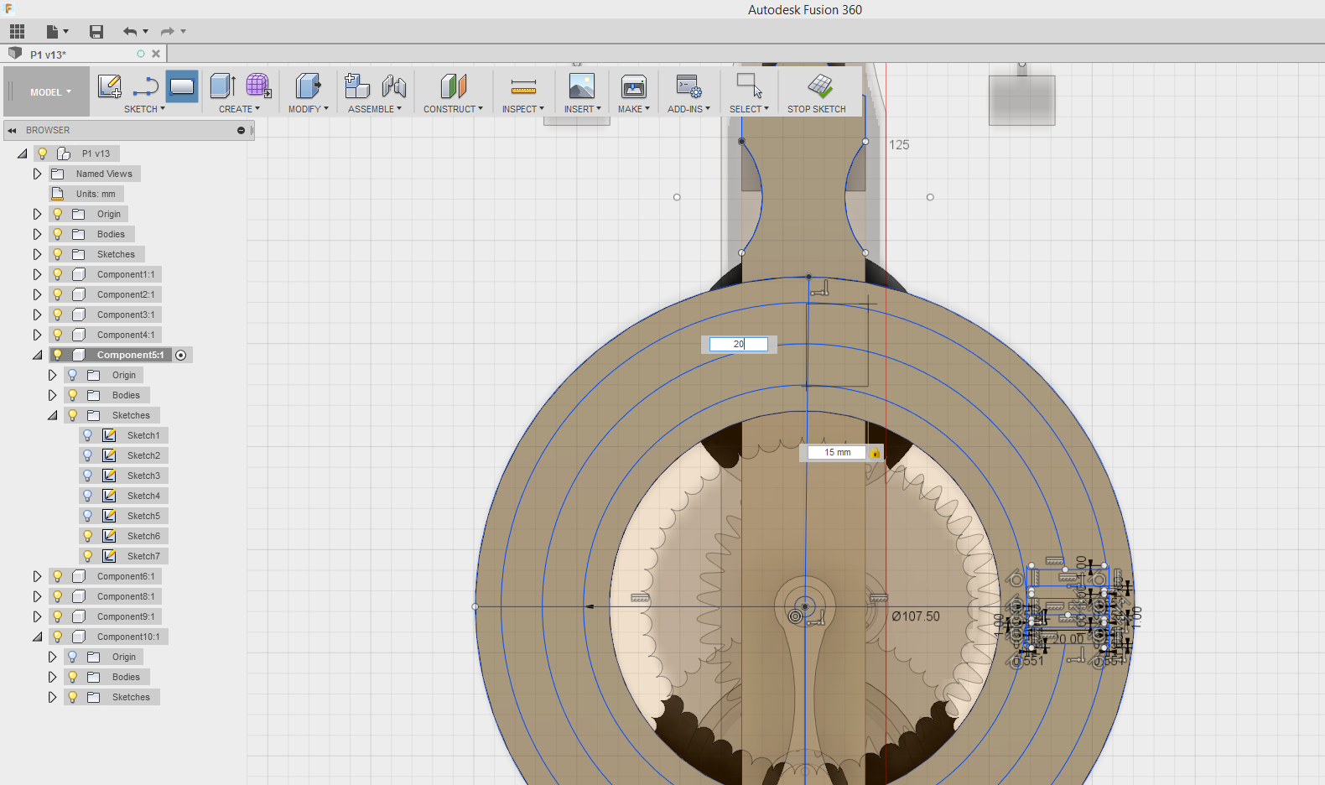This screenshot has height=785, width=1325.
Task: Toggle visibility bulb of Sketch1
Action: click(x=87, y=435)
